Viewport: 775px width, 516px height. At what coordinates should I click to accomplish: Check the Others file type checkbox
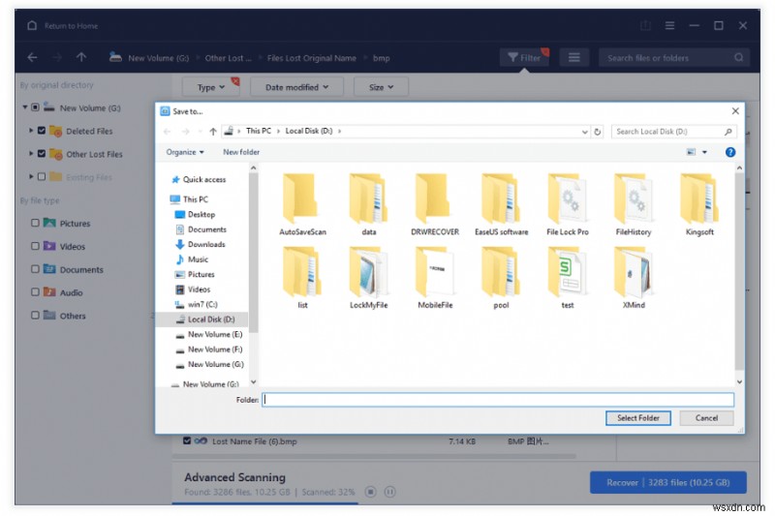[35, 315]
